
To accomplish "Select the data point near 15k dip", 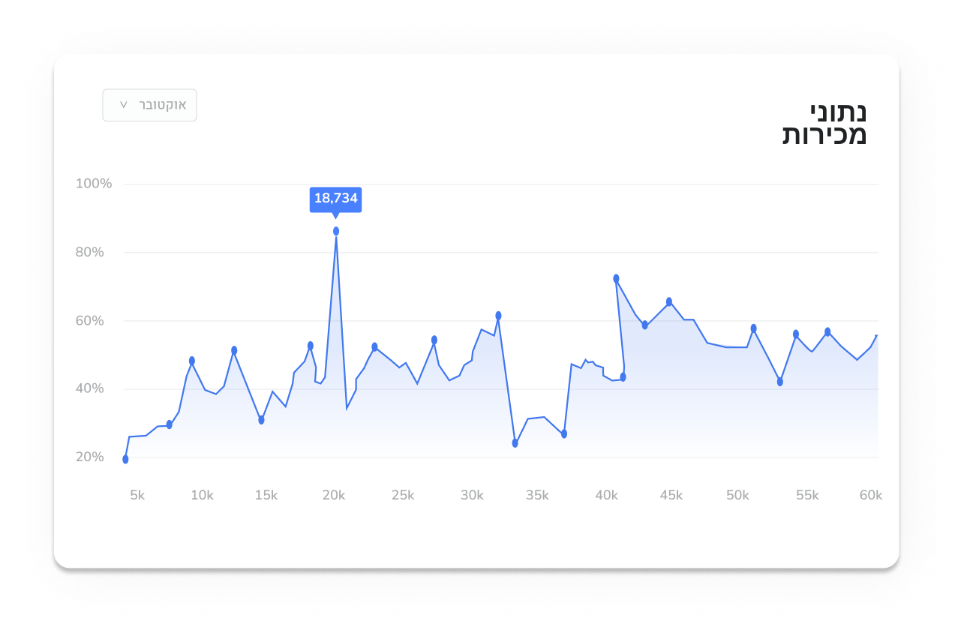I will pos(261,420).
